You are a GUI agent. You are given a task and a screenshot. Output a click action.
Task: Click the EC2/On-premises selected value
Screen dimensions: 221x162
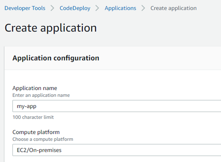[x=37, y=150]
